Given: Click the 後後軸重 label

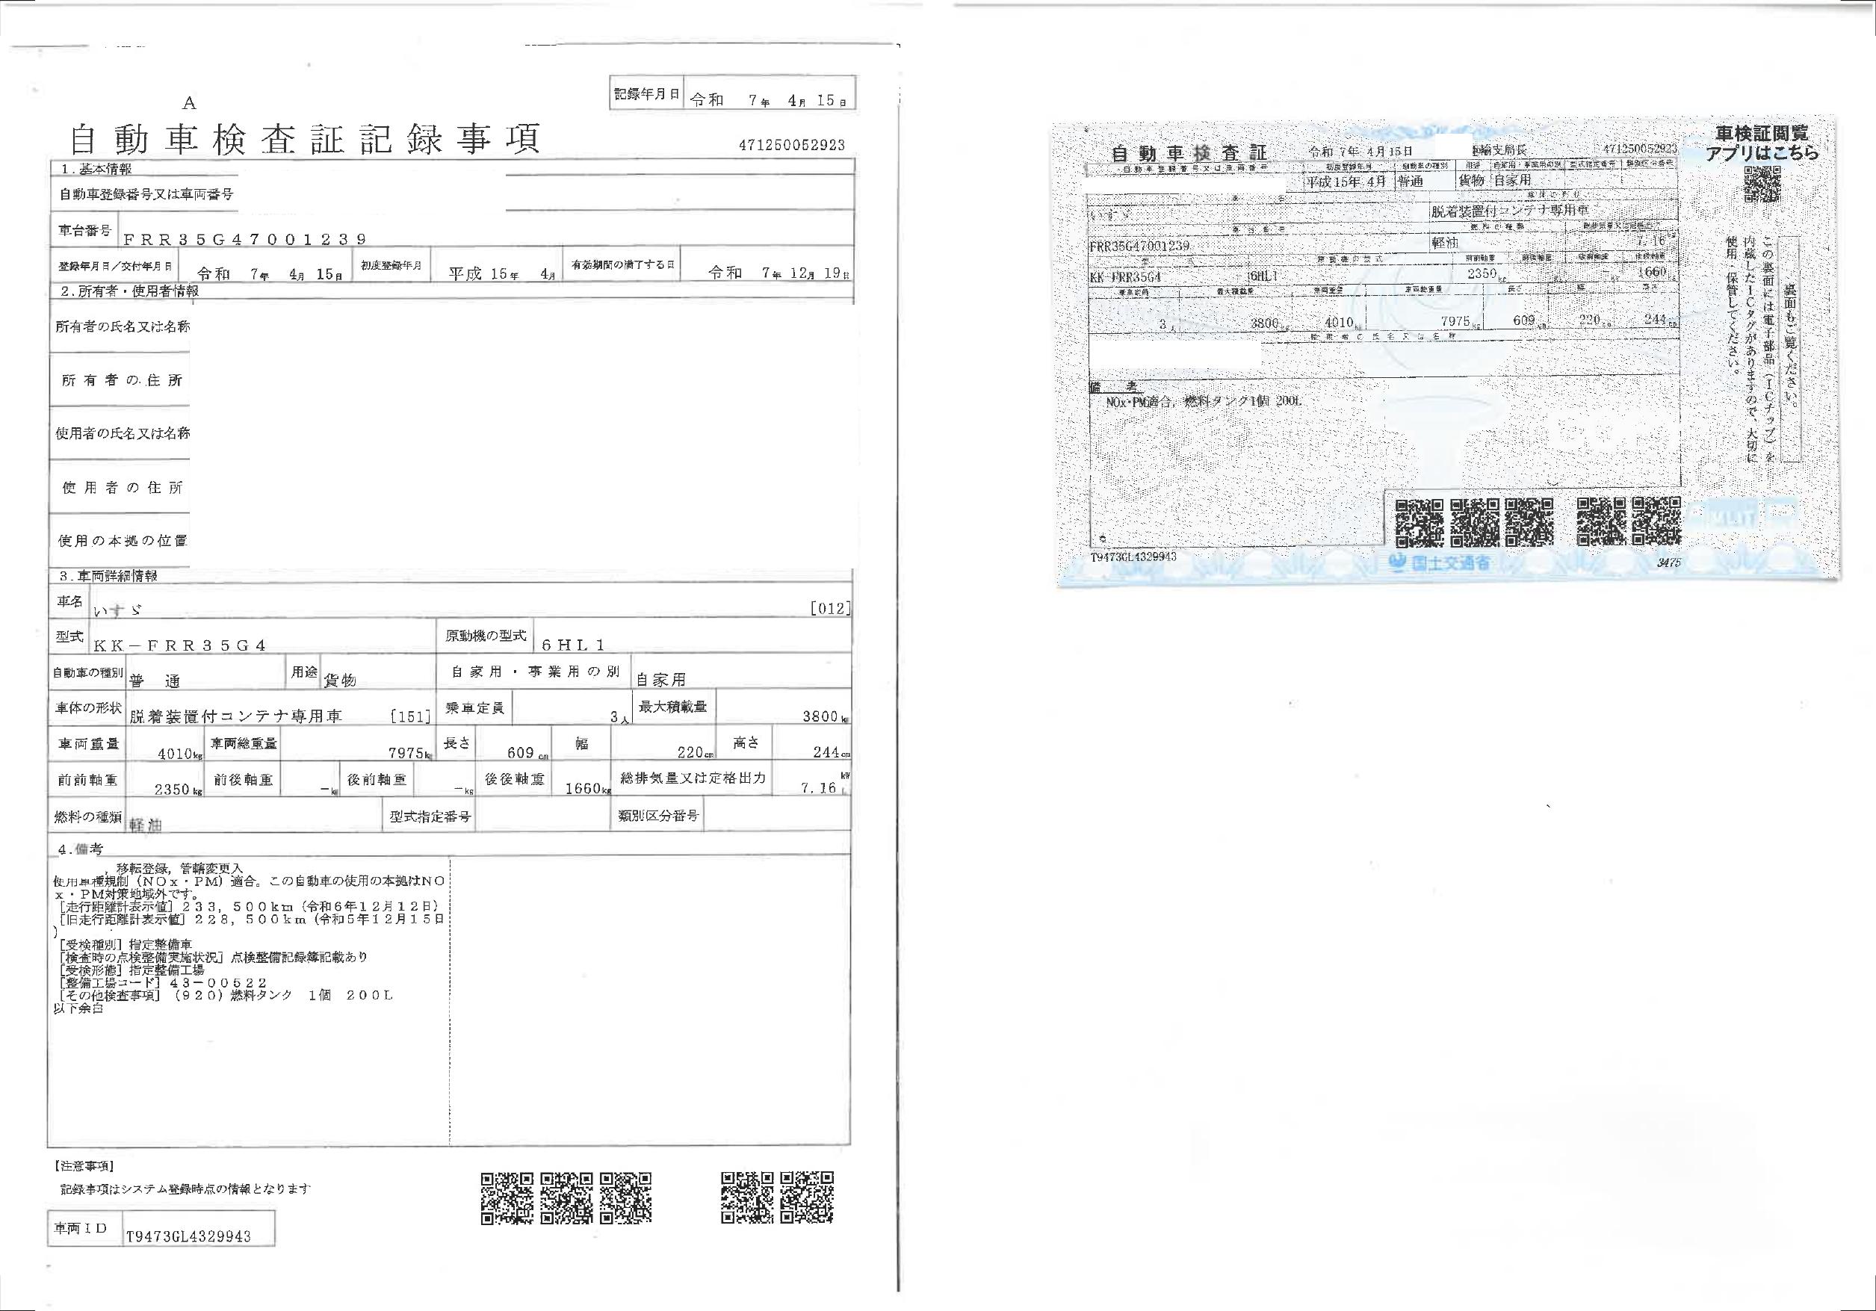Looking at the screenshot, I should [x=514, y=778].
